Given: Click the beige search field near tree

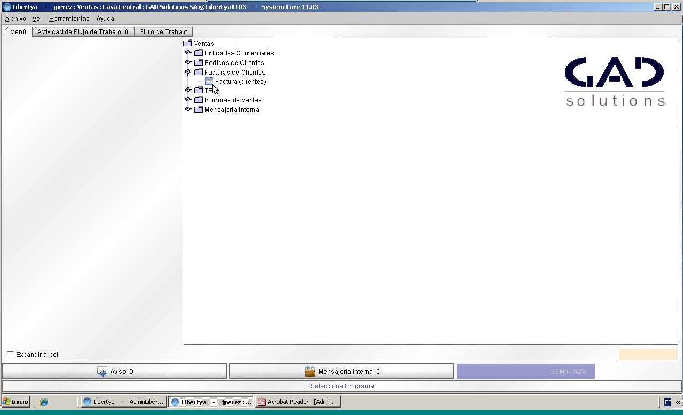Looking at the screenshot, I should pos(648,354).
